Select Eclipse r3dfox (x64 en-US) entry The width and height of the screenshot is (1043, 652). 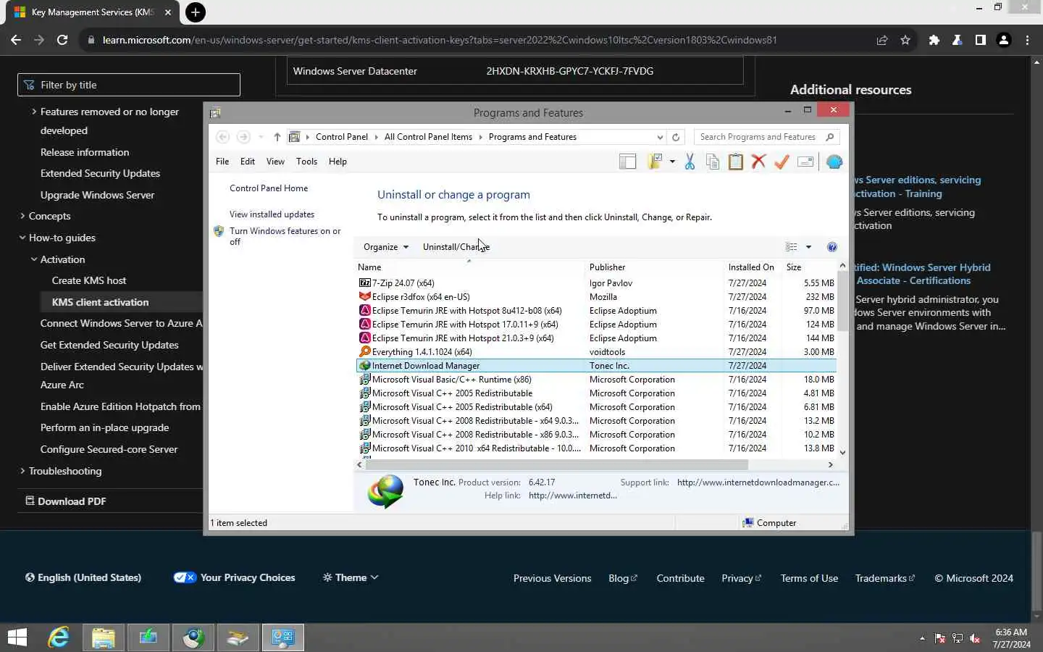[597, 297]
